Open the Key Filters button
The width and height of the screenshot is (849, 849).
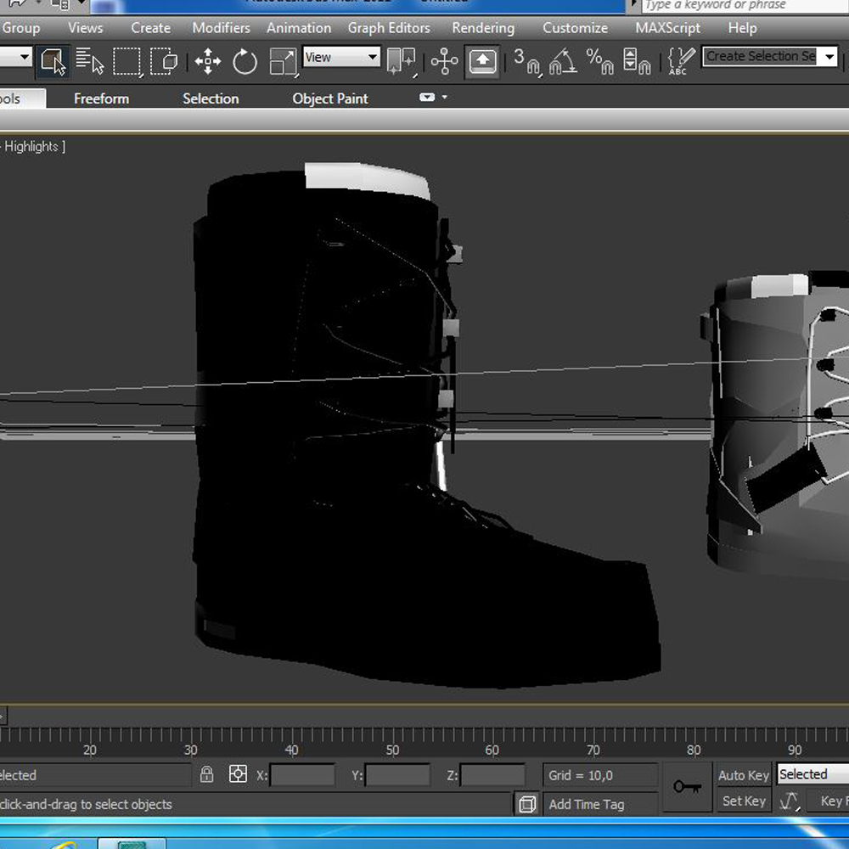[829, 801]
